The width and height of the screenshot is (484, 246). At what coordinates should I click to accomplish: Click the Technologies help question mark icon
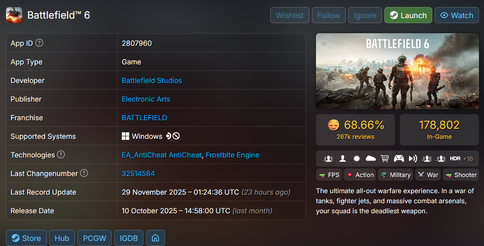[61, 154]
